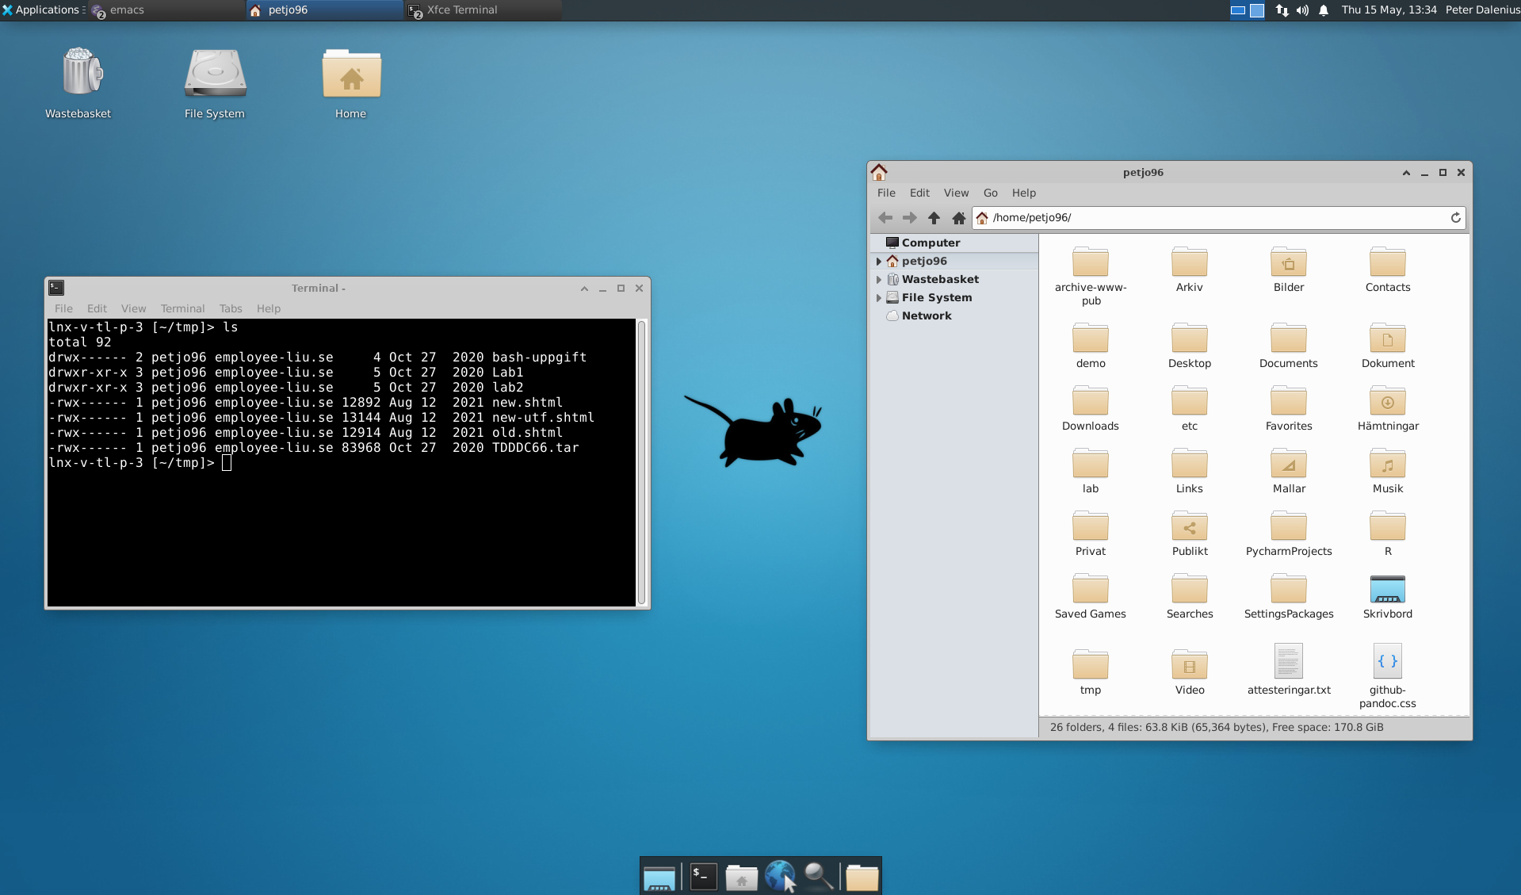Image resolution: width=1521 pixels, height=895 pixels.
Task: Reload the folder with the refresh icon
Action: 1455,218
